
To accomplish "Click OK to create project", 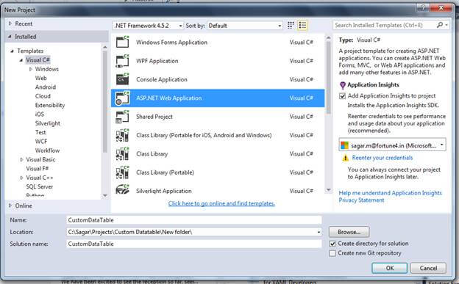I will (390, 268).
